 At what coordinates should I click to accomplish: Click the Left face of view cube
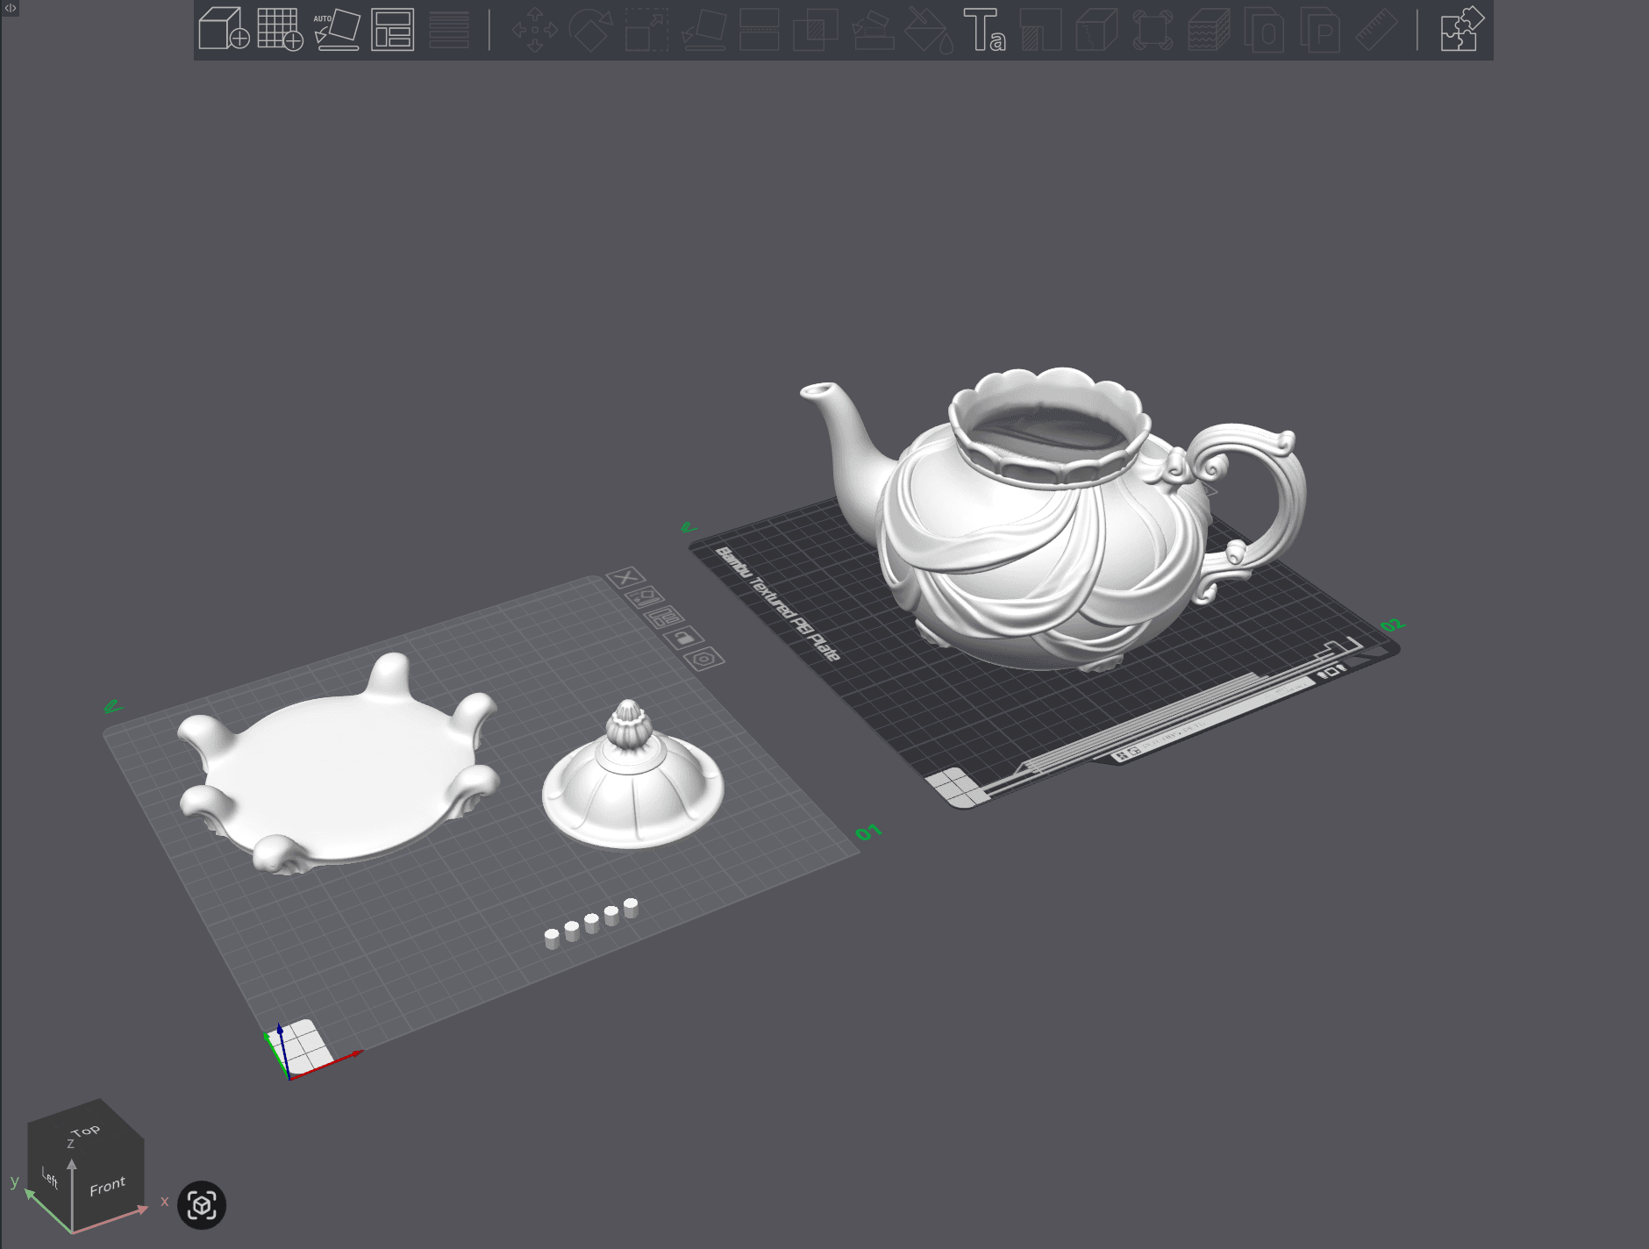pos(50,1178)
